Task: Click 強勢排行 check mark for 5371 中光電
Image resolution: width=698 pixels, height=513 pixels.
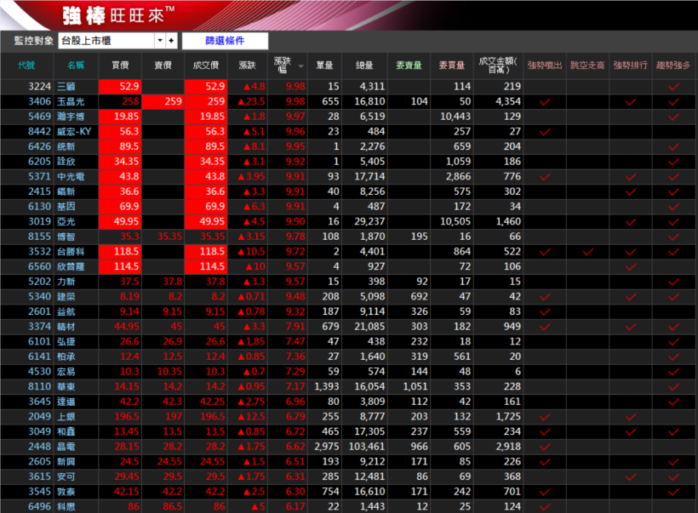Action: 631,177
